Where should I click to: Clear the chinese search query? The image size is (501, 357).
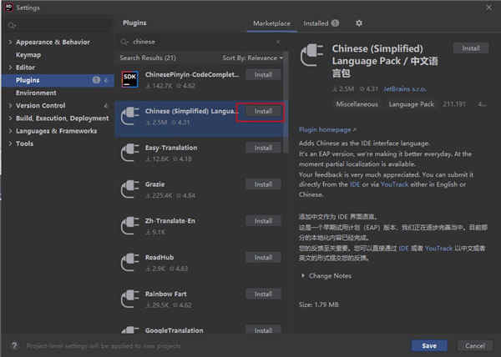[x=278, y=42]
